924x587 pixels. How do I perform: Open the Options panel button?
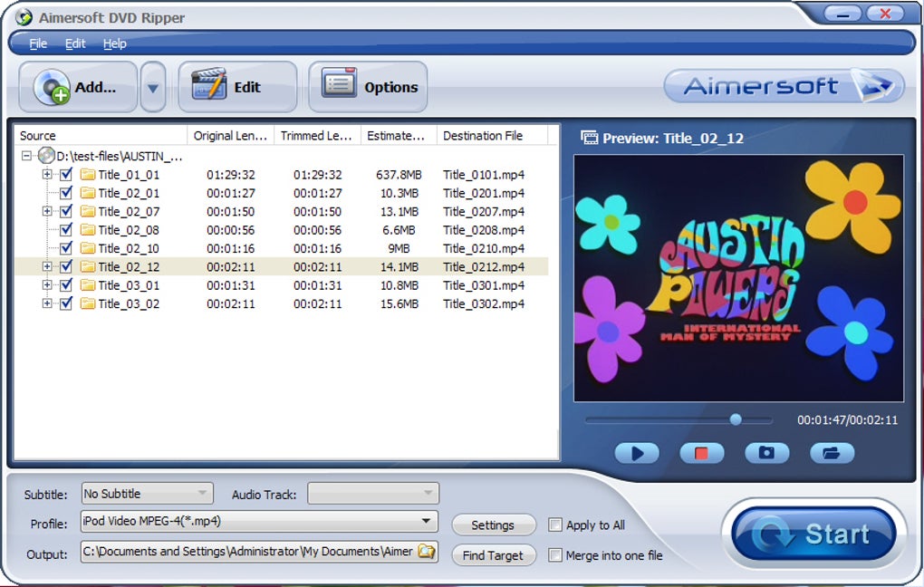[368, 87]
